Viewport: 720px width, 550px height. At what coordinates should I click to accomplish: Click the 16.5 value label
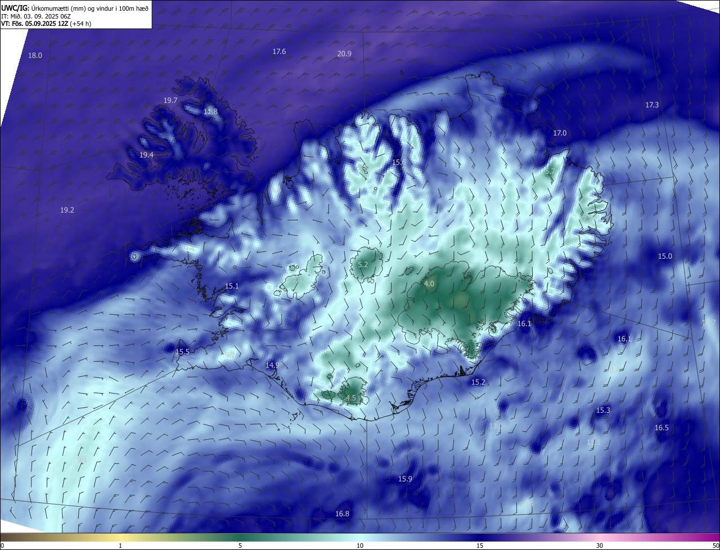tap(661, 427)
